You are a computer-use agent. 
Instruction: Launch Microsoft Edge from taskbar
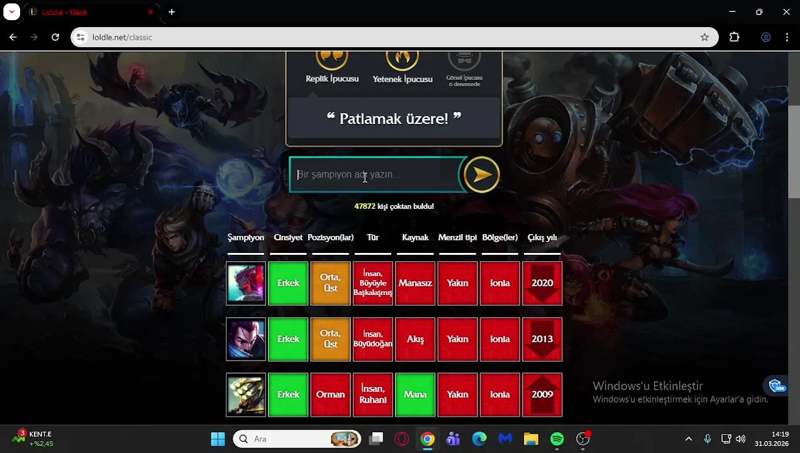pyautogui.click(x=479, y=439)
